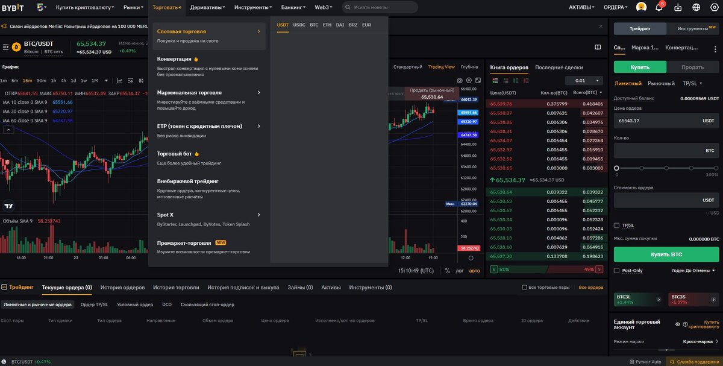This screenshot has width=723, height=366.
Task: Click the order price input field
Action: point(666,121)
